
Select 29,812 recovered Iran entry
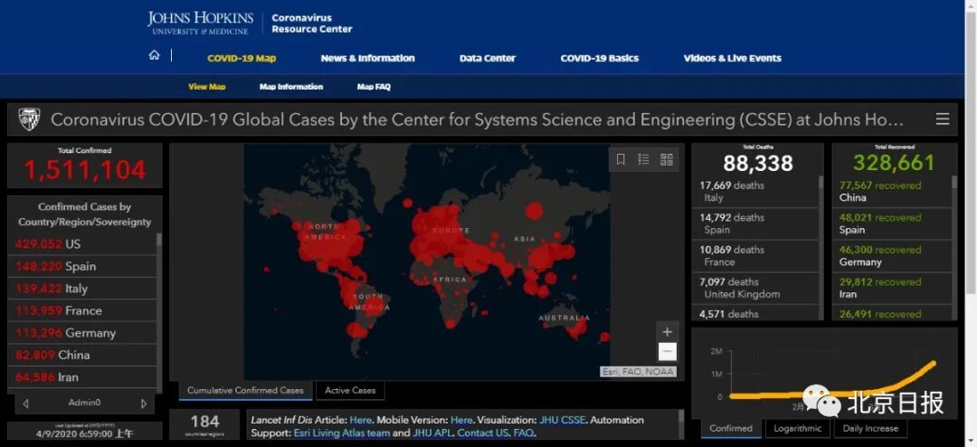(x=892, y=288)
